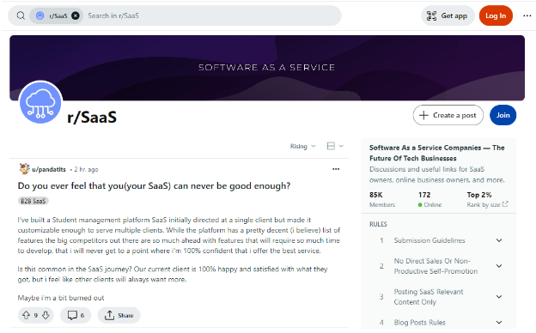The width and height of the screenshot is (536, 333).
Task: Click the search magnifier icon
Action: [x=21, y=15]
